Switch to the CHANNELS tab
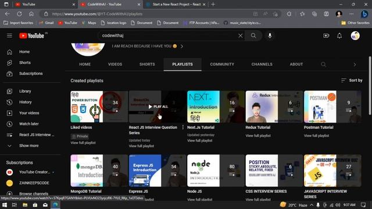The height and width of the screenshot is (209, 372). [262, 64]
